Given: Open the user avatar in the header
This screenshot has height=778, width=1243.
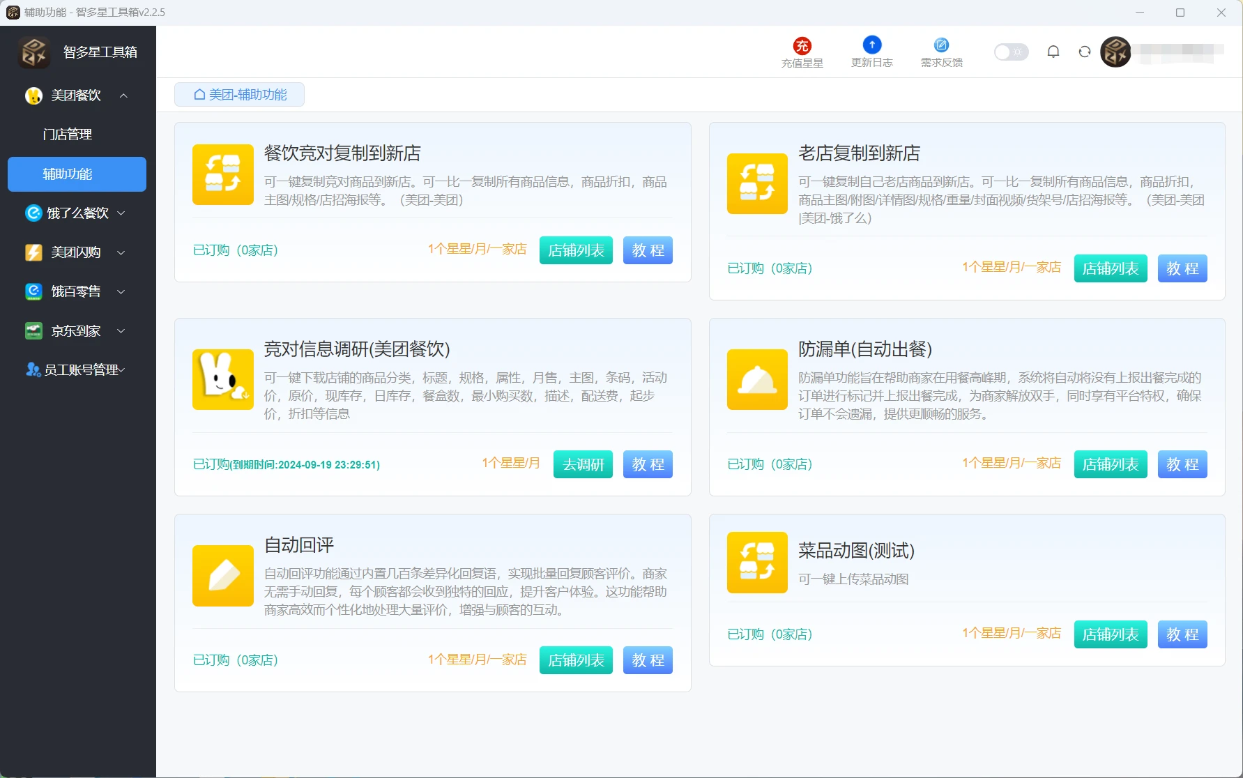Looking at the screenshot, I should pyautogui.click(x=1115, y=52).
